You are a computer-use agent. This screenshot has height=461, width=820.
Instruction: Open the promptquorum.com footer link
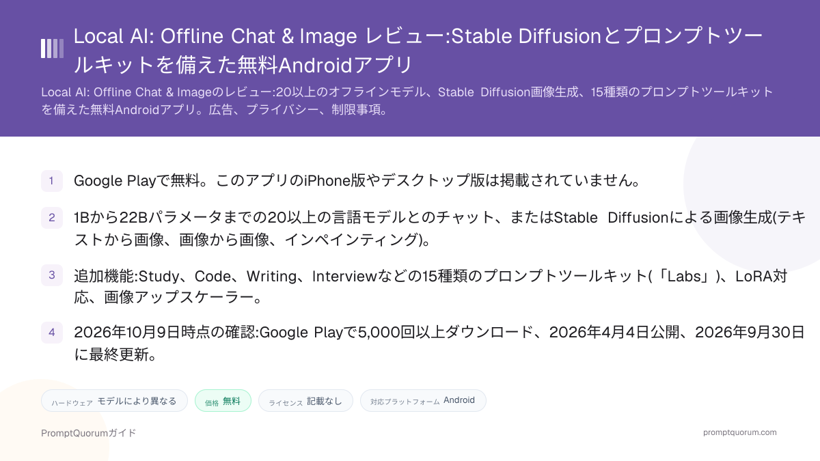740,432
